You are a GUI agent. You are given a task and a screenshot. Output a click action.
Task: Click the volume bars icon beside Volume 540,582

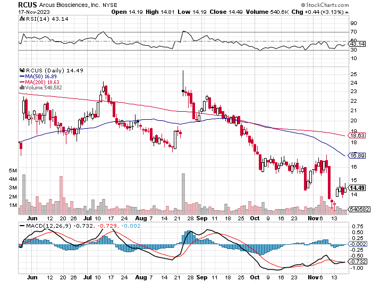pyautogui.click(x=22, y=87)
